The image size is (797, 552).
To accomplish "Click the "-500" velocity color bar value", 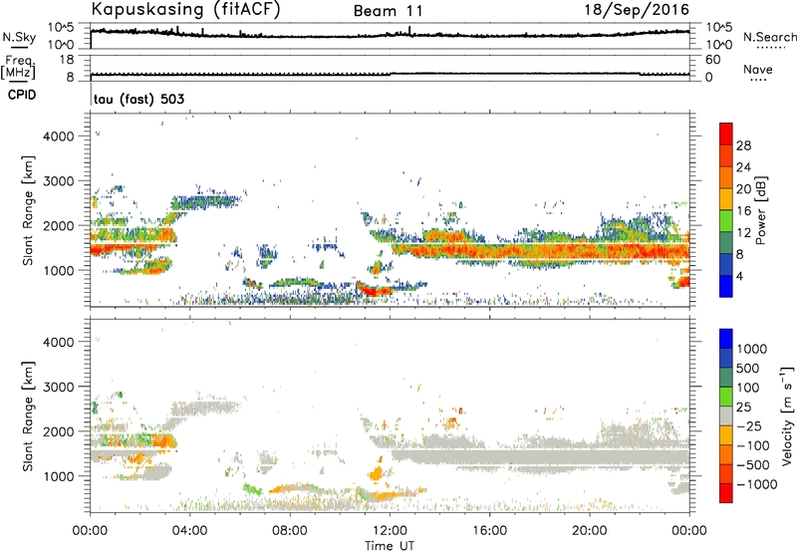I will coord(752,465).
